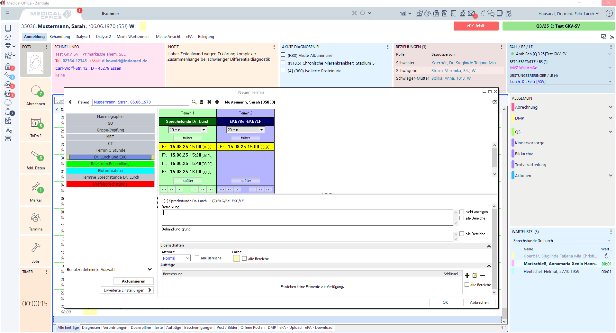
Task: Click the magnifier search icon beside Patient field
Action: (194, 102)
